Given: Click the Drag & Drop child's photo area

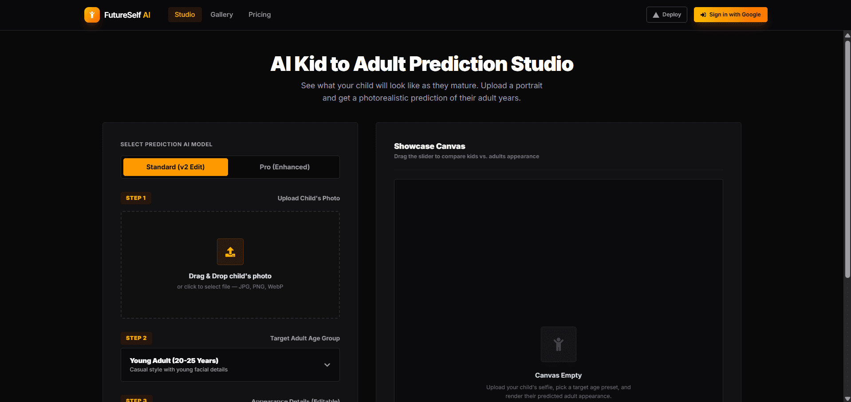Looking at the screenshot, I should [230, 265].
